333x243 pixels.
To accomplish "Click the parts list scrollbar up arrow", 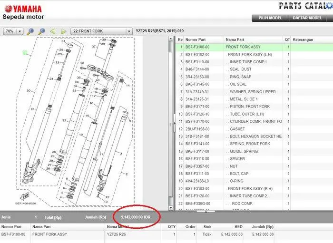I will [x=171, y=39].
